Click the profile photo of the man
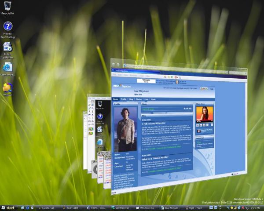The height and width of the screenshot is (211, 264). (x=125, y=130)
